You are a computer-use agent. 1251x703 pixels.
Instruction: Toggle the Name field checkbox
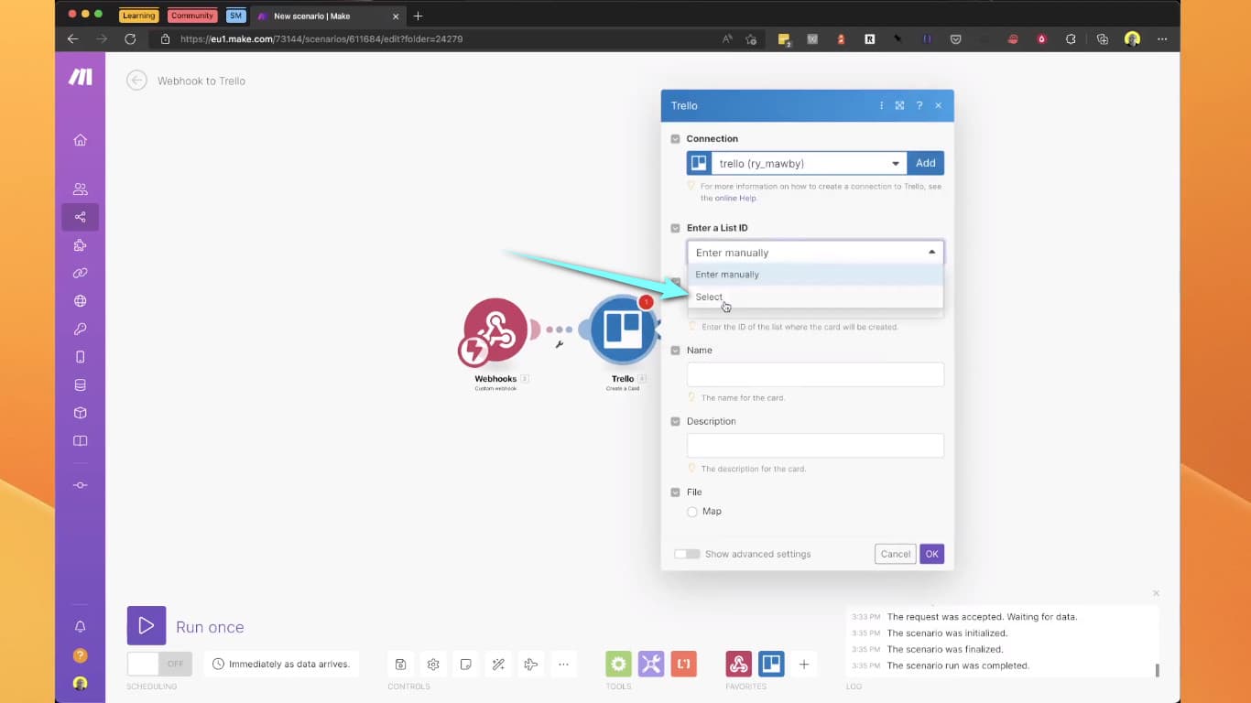(676, 351)
